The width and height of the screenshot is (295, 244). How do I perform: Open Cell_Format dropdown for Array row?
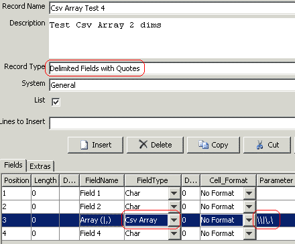(x=249, y=220)
